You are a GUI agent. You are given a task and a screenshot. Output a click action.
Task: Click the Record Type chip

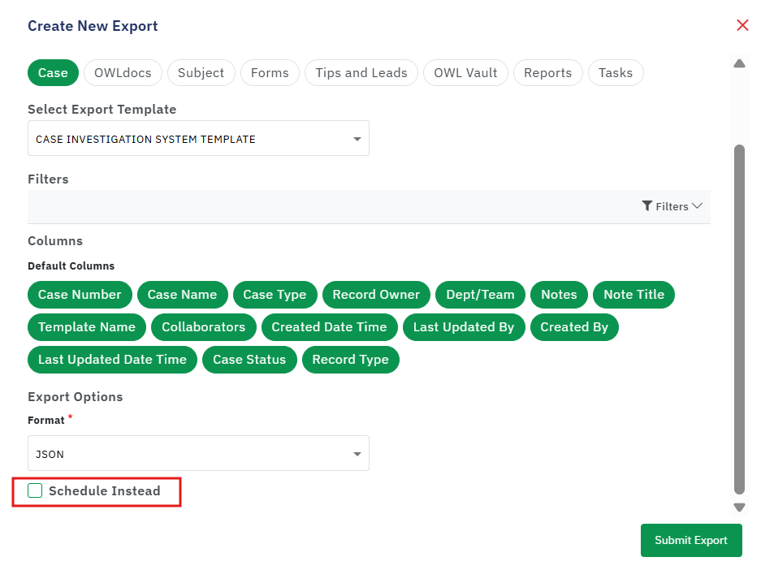coord(350,360)
